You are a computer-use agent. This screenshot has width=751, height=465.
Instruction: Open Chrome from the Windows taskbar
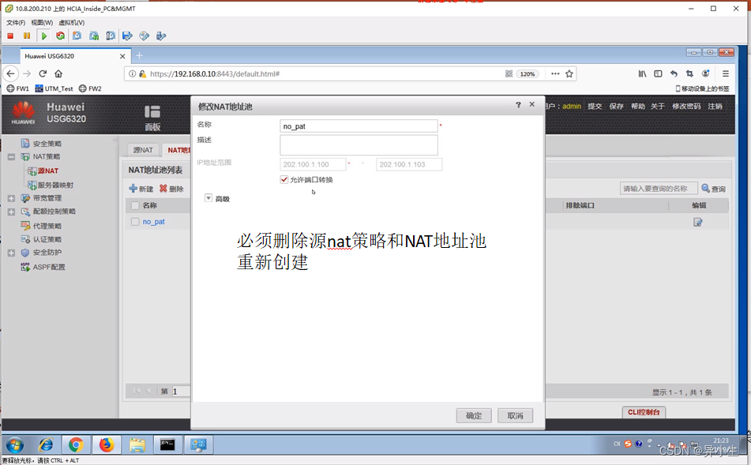tap(76, 444)
